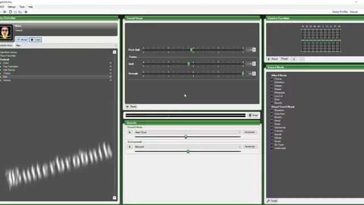Click the minus button under the Graphic Equalizer
This screenshot has width=364, height=205.
(x=301, y=59)
